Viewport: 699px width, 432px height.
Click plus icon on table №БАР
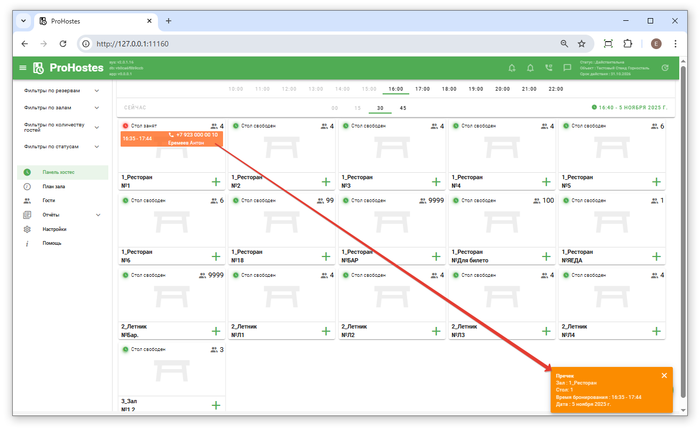pos(436,257)
